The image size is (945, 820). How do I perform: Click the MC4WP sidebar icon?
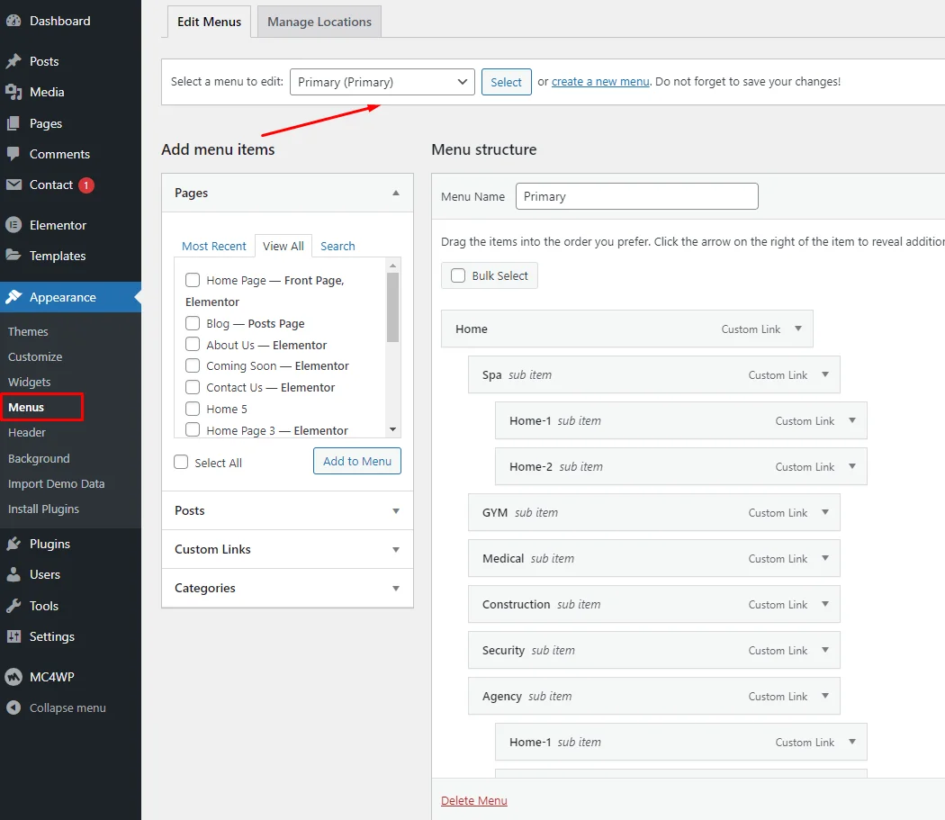13,677
